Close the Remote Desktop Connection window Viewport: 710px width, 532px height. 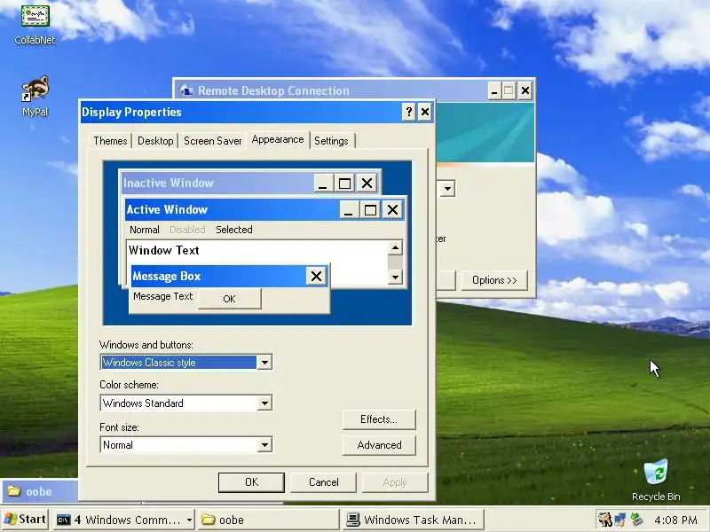525,91
